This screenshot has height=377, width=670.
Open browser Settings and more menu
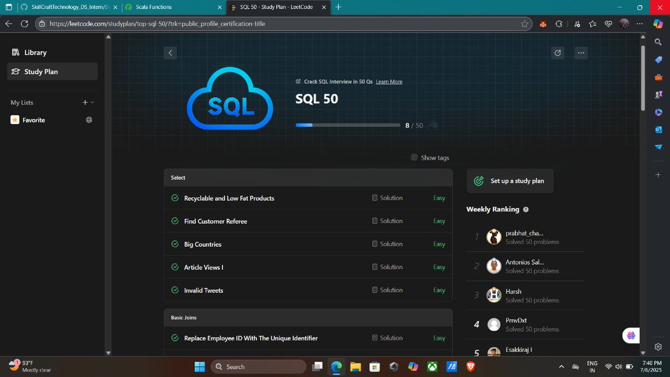pos(641,24)
